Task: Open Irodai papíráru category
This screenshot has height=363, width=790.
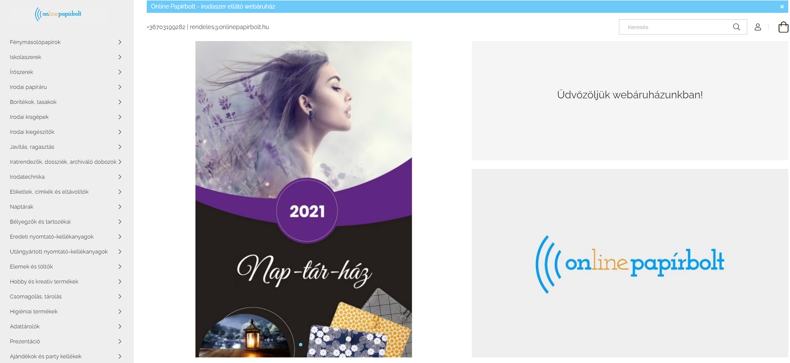Action: point(28,87)
